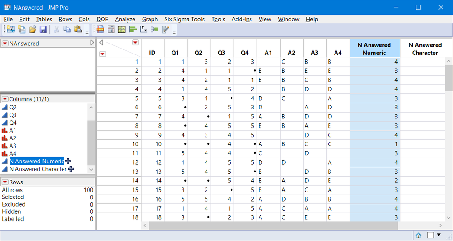Click the yellow four-pane grid toolbar icon
Screen dimensions: 453x241
[x=122, y=29]
